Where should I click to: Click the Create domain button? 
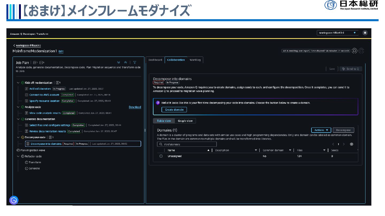click(x=174, y=110)
